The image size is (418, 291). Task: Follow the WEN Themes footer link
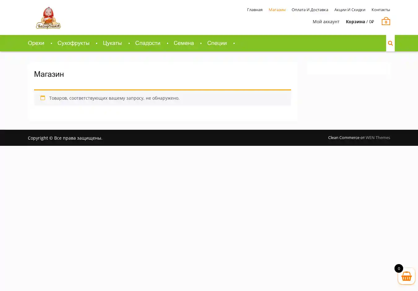[378, 138]
